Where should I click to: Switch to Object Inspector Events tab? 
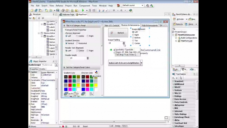tap(42, 69)
